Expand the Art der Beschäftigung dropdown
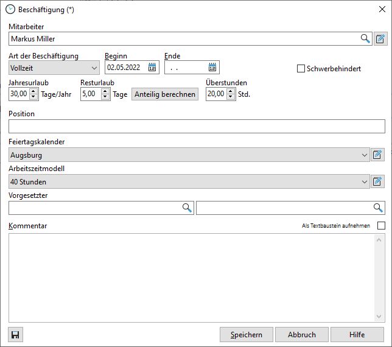The image size is (392, 347). tap(94, 68)
